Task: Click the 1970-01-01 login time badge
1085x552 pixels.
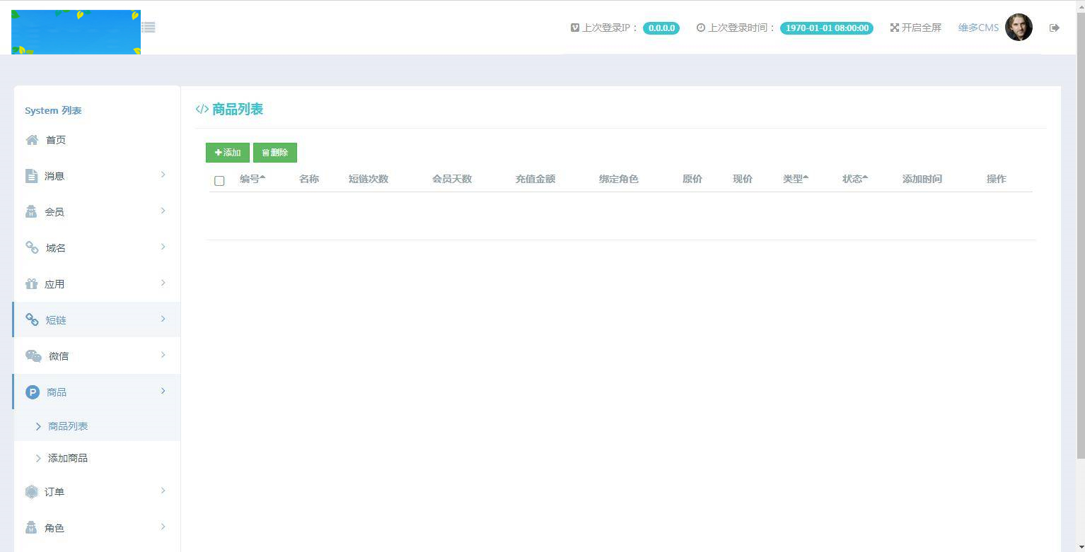Action: click(826, 28)
